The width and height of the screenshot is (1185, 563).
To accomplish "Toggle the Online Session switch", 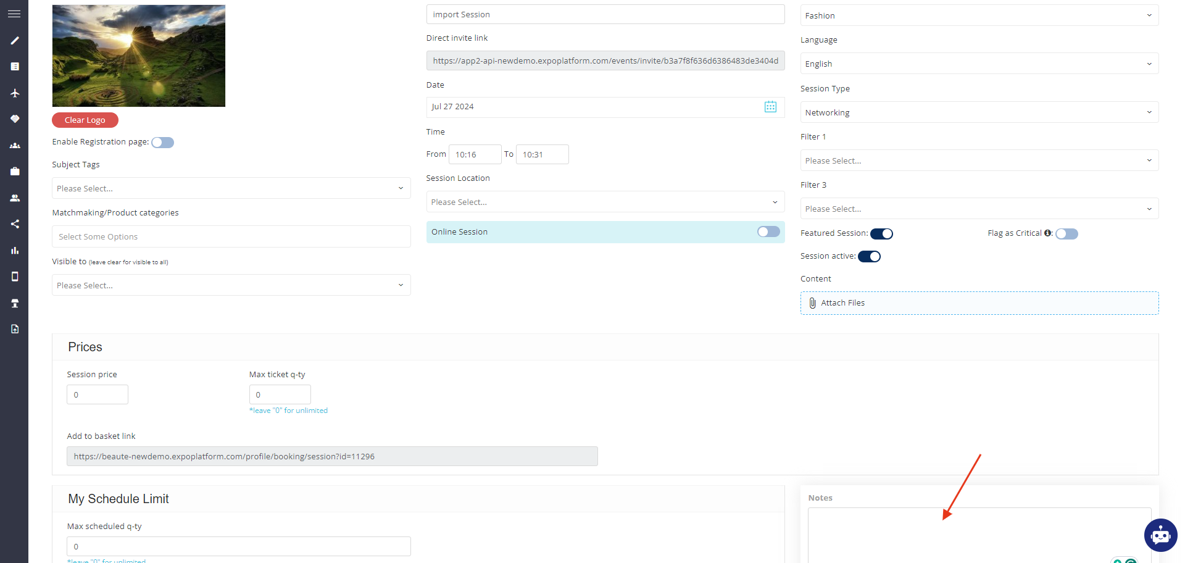I will (768, 231).
